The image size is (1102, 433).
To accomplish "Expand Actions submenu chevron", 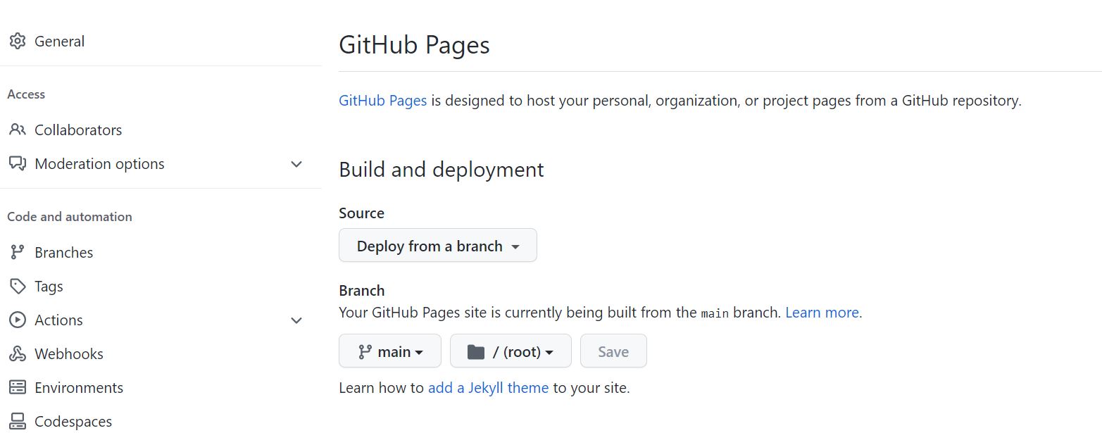I will click(296, 320).
